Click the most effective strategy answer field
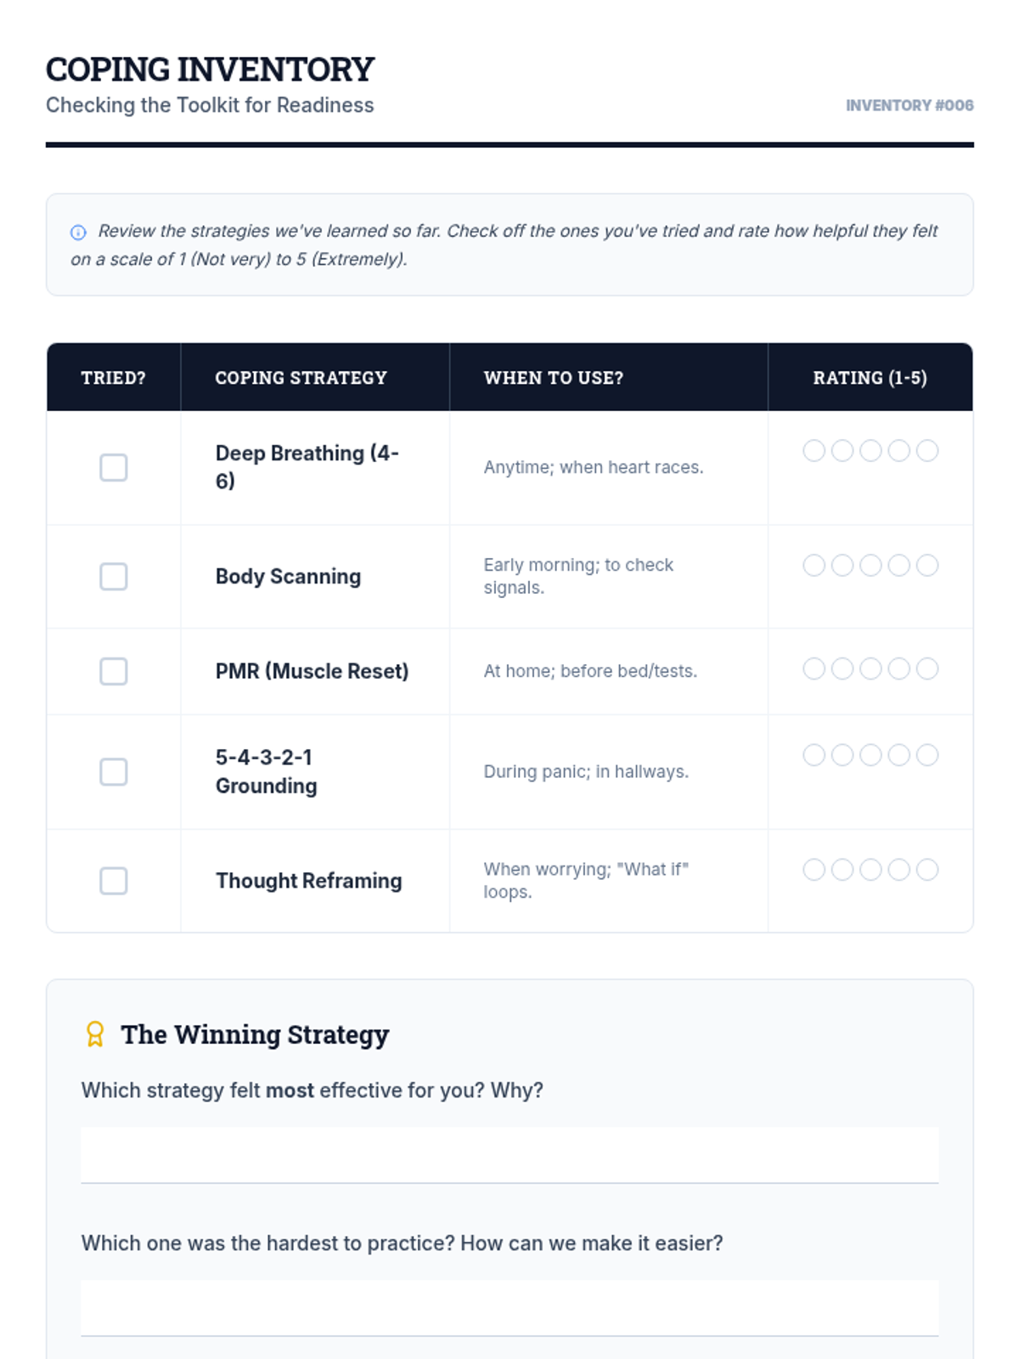The height and width of the screenshot is (1359, 1019). (509, 1155)
